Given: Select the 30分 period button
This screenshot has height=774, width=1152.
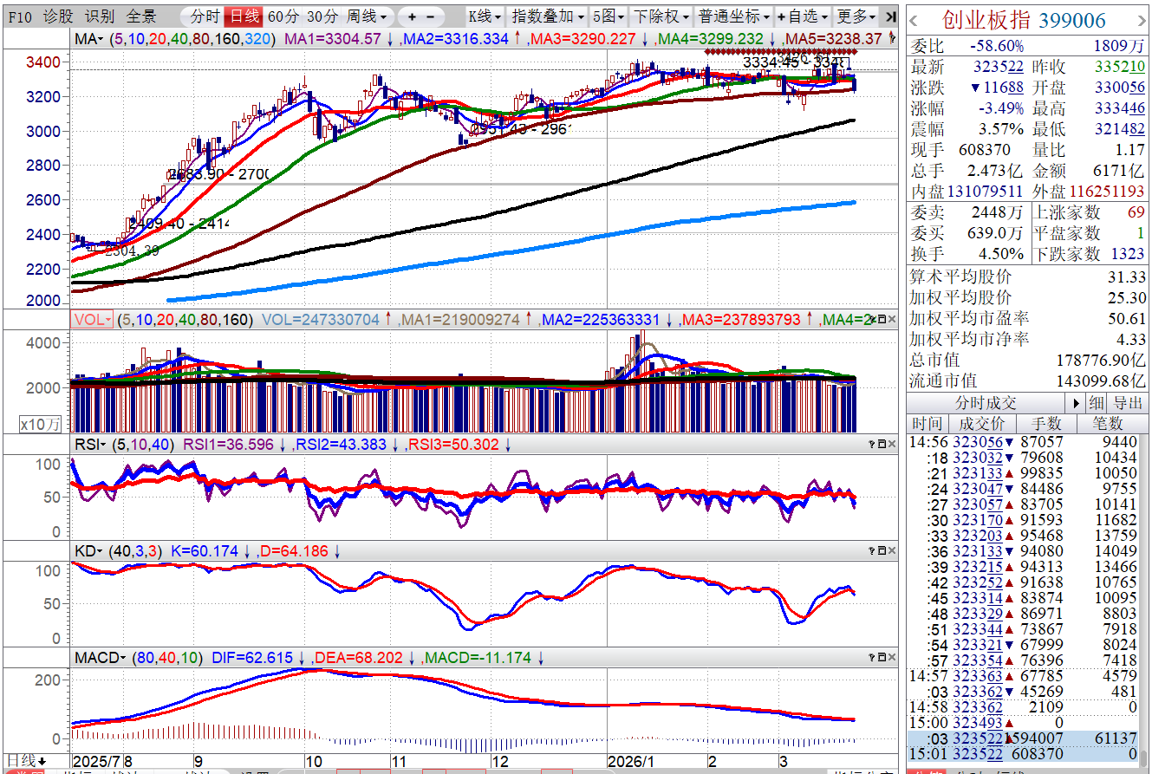Looking at the screenshot, I should pyautogui.click(x=322, y=16).
